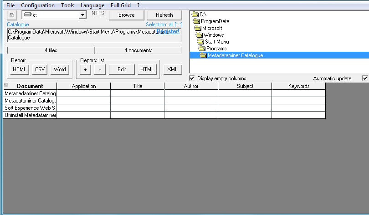Click the Author column header

(x=191, y=86)
